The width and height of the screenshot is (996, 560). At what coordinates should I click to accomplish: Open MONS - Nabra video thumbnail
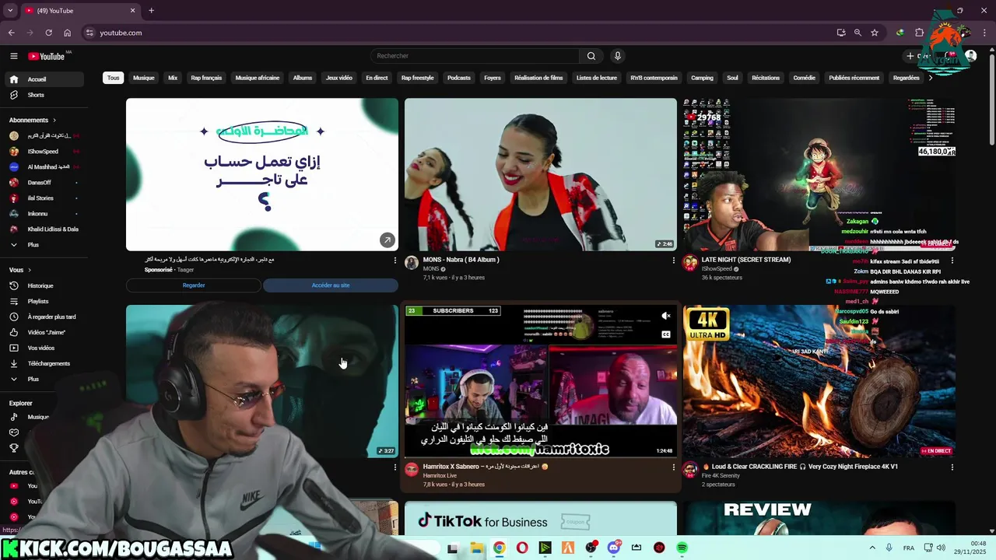[541, 174]
